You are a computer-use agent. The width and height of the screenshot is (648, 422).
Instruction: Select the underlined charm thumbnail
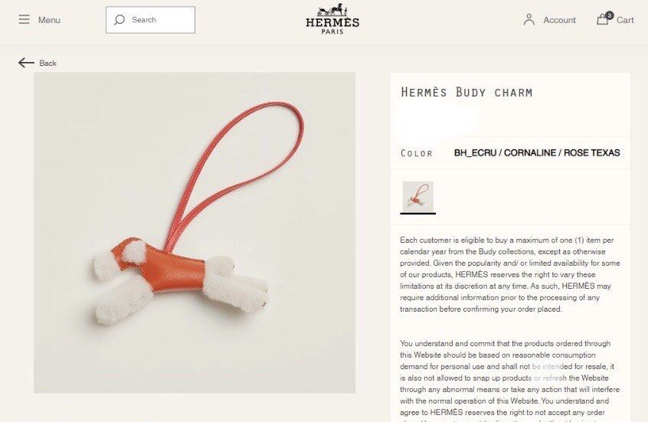[x=417, y=197]
